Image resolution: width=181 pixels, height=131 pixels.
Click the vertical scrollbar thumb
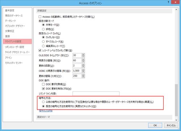pyautogui.click(x=176, y=100)
